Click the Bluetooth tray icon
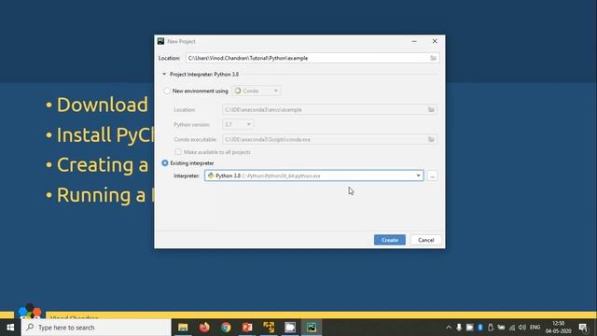597x336 pixels. tap(480, 328)
